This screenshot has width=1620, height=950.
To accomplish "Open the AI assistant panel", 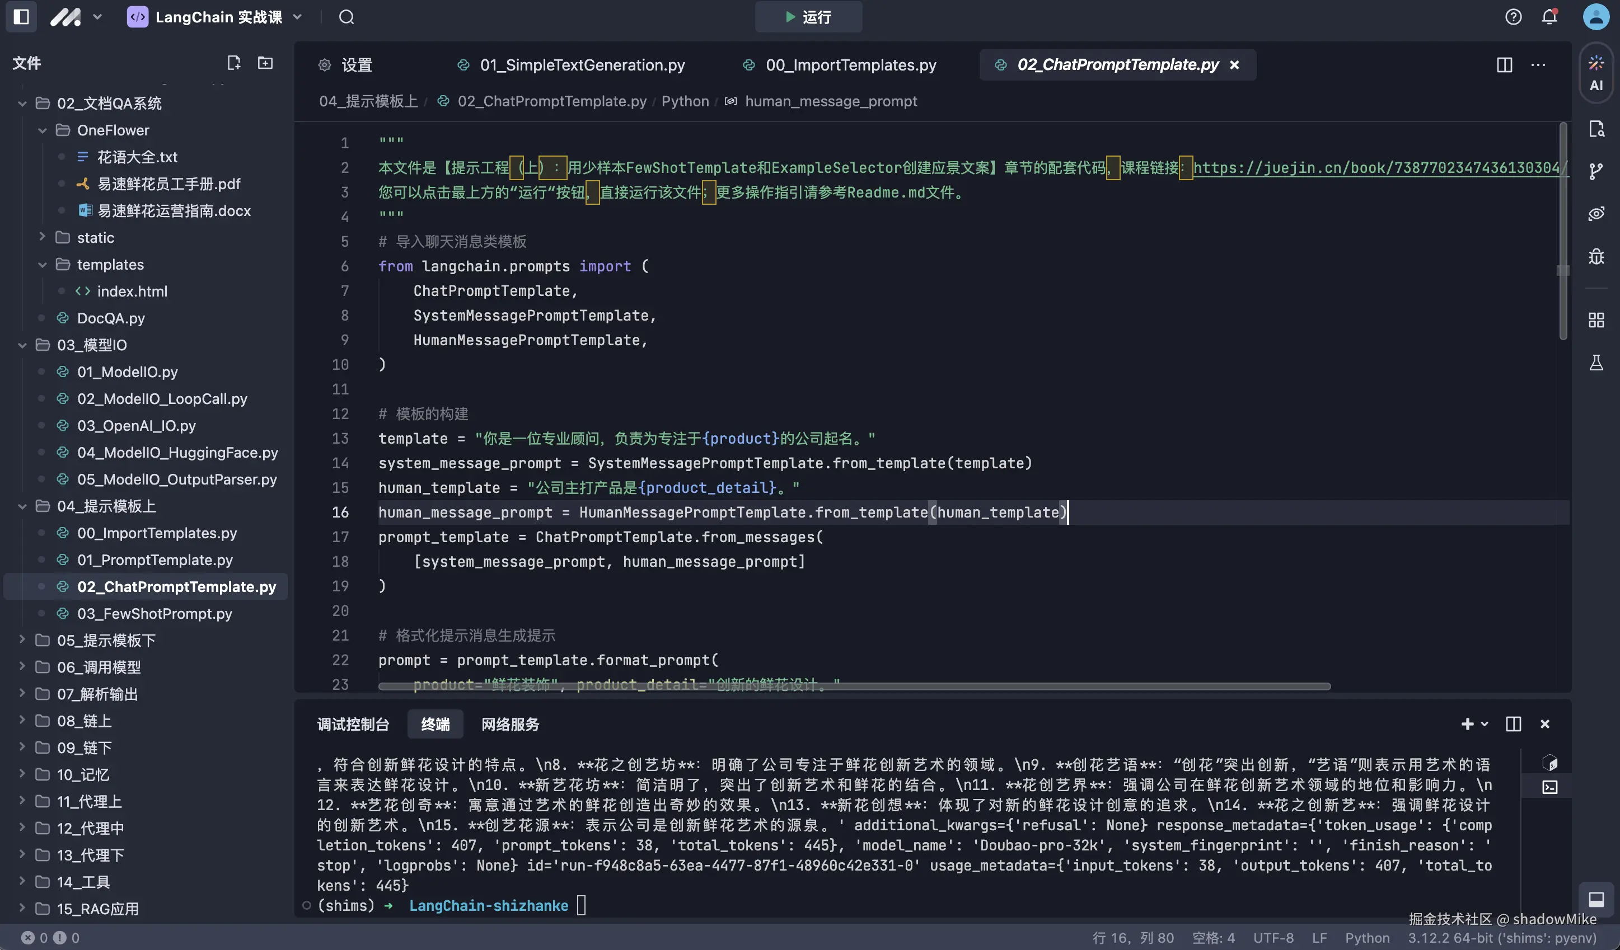I will (x=1597, y=72).
